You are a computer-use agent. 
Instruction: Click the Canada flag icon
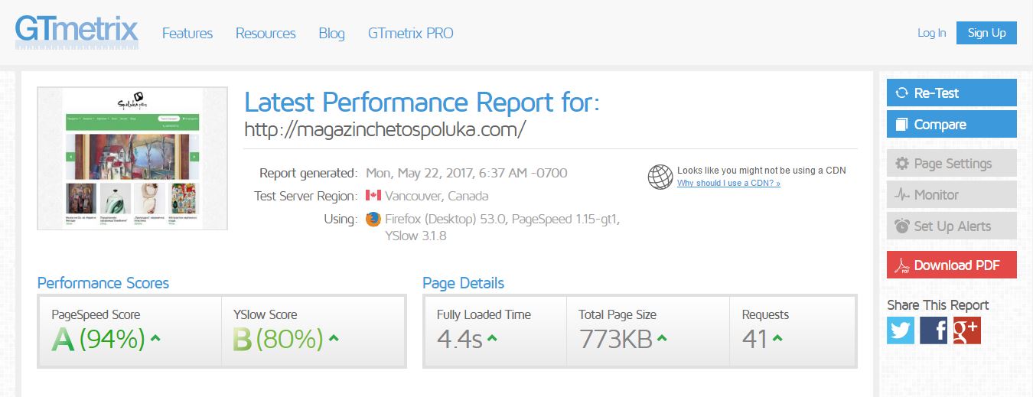[x=373, y=195]
